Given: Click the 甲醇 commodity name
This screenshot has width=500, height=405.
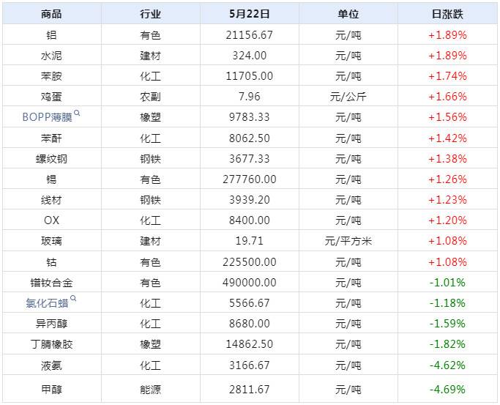Looking at the screenshot, I should click(51, 388).
